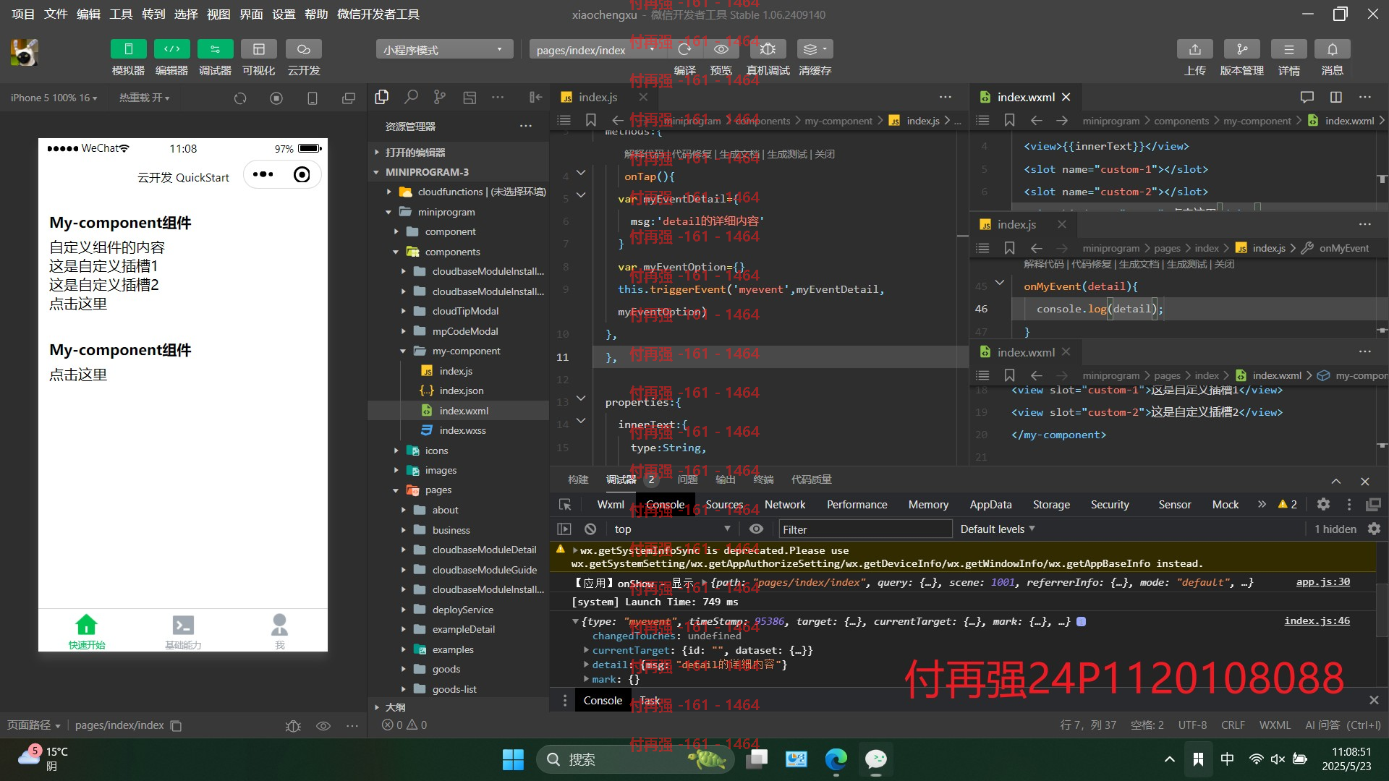The image size is (1389, 781).
Task: Click the element inspector select icon
Action: [565, 505]
